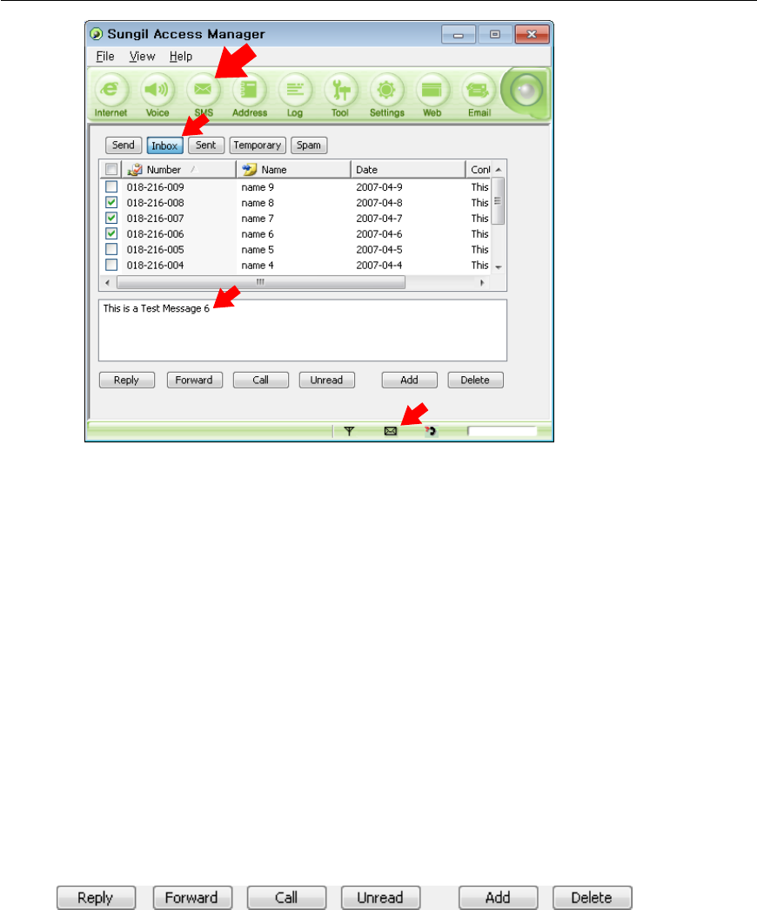This screenshot has height=910, width=757.
Task: Click the round green power orb
Action: (526, 91)
